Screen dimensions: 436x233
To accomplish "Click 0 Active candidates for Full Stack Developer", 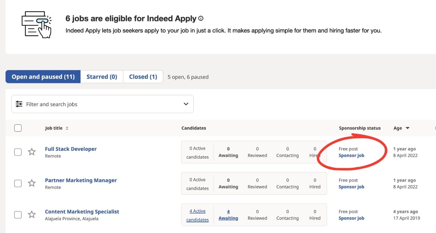I will coord(197,153).
